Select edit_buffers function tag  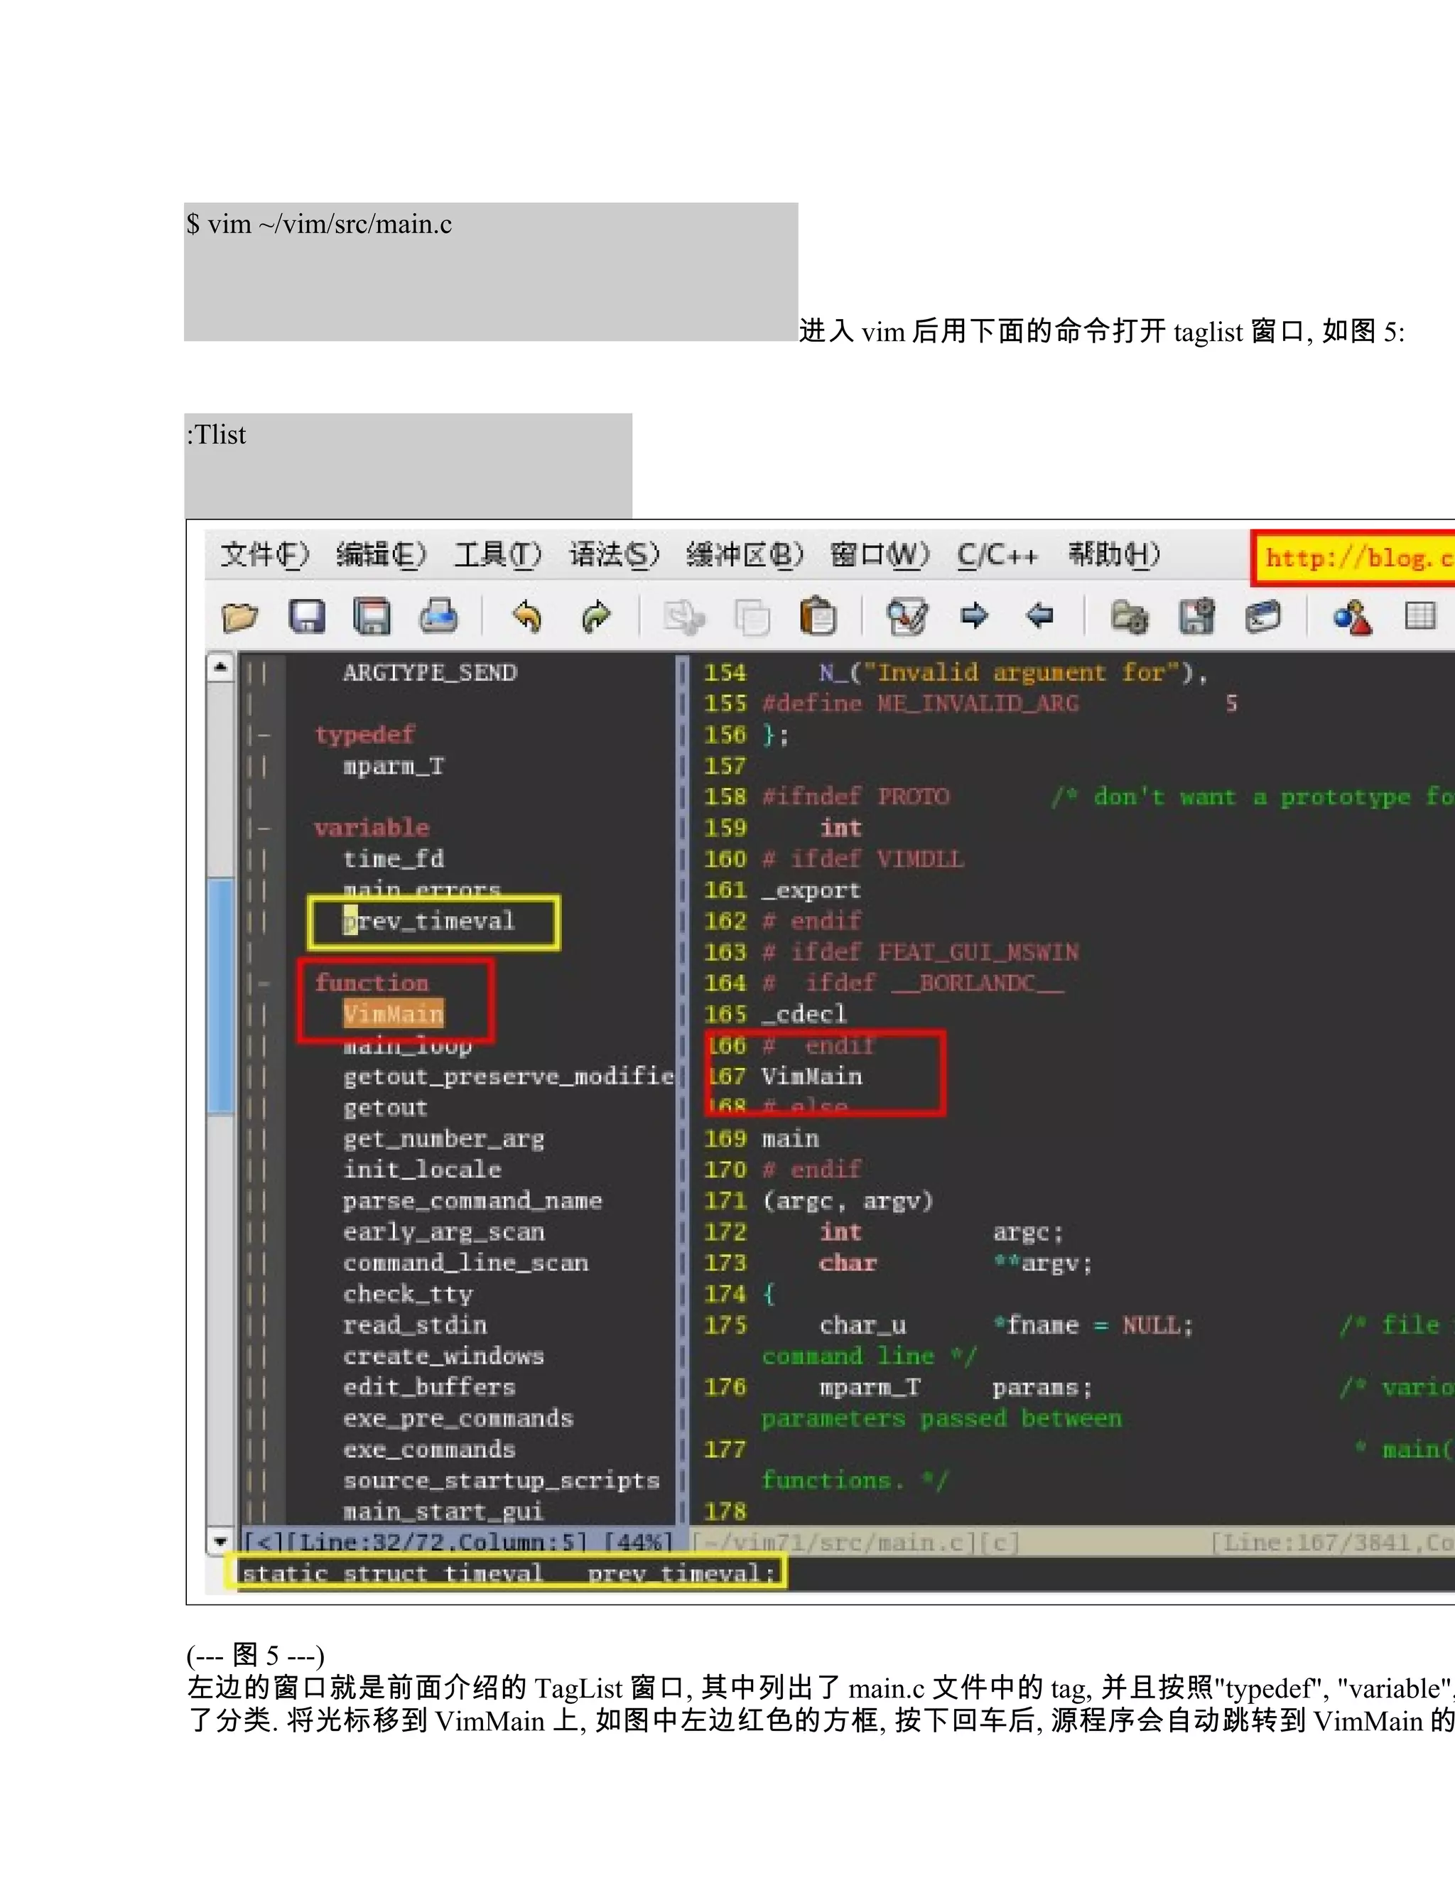click(429, 1386)
